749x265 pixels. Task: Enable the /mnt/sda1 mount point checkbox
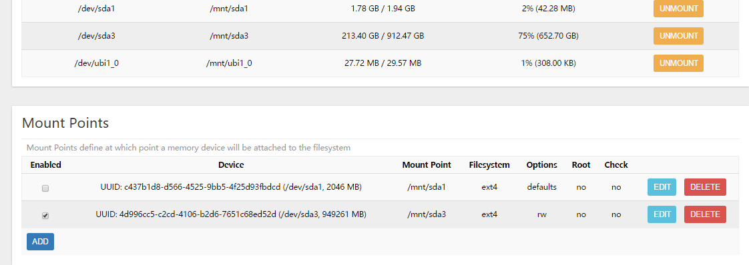tap(45, 188)
